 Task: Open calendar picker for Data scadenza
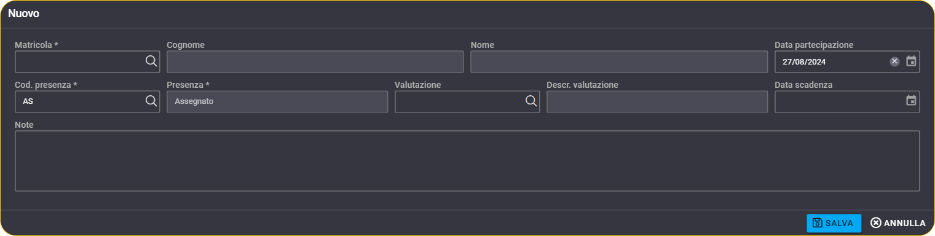pos(911,101)
